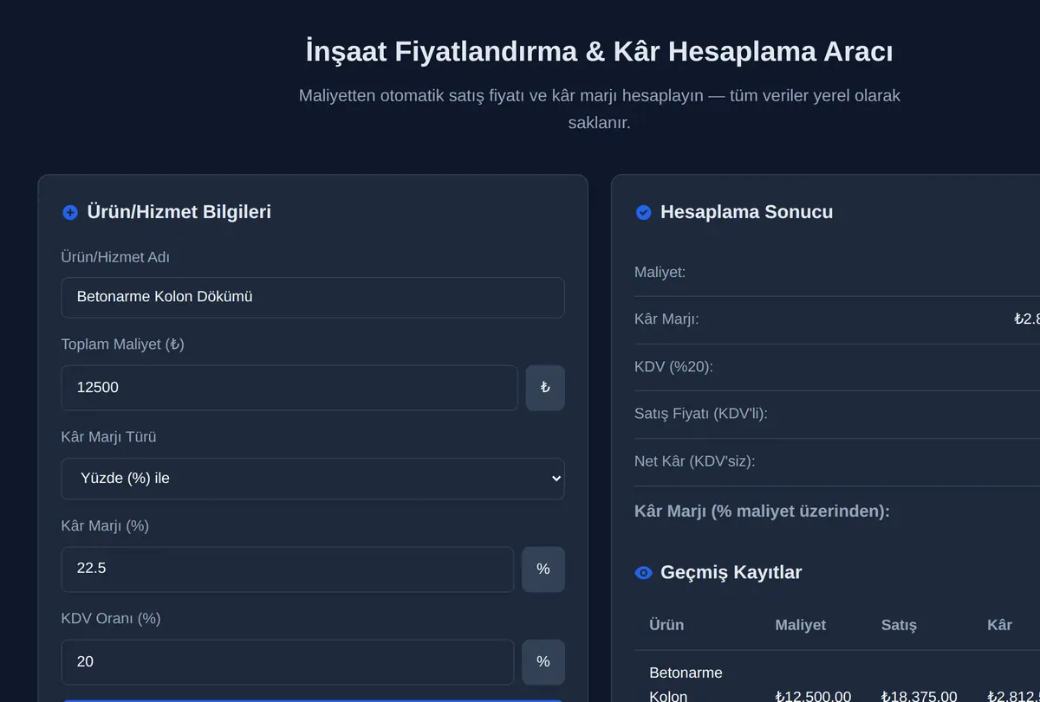This screenshot has height=702, width=1040.
Task: Click the 'KDV Oranı (%)' field label
Action: [x=111, y=619]
